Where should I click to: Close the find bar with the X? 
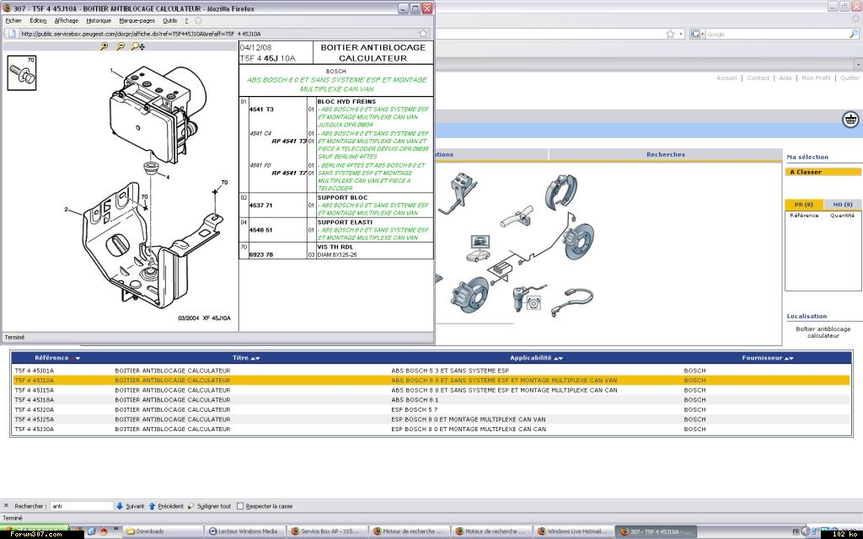tap(6, 506)
